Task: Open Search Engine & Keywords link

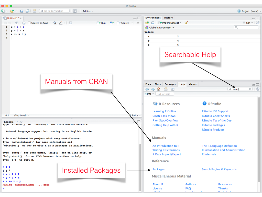Action: pyautogui.click(x=219, y=169)
